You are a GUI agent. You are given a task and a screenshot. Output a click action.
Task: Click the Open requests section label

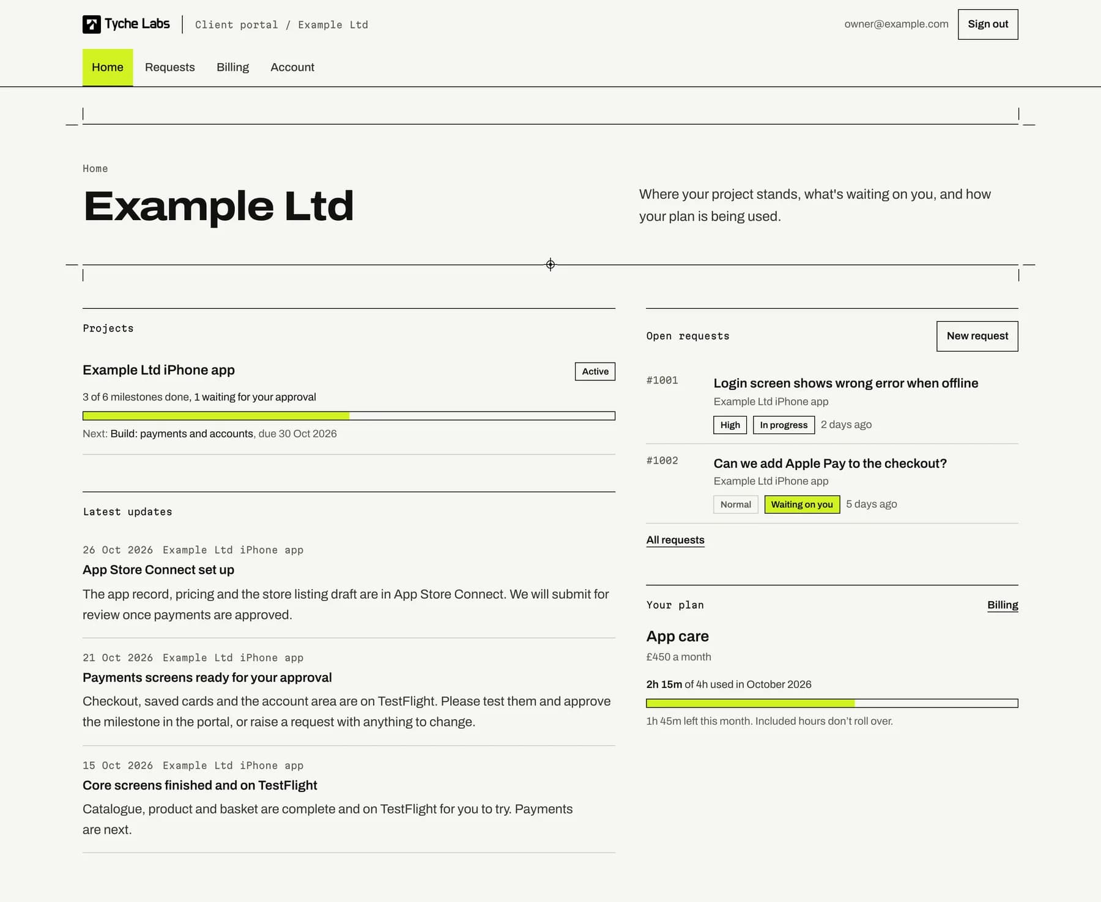(688, 336)
